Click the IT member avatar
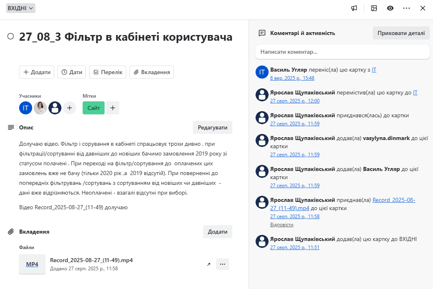The width and height of the screenshot is (433, 289). click(26, 108)
